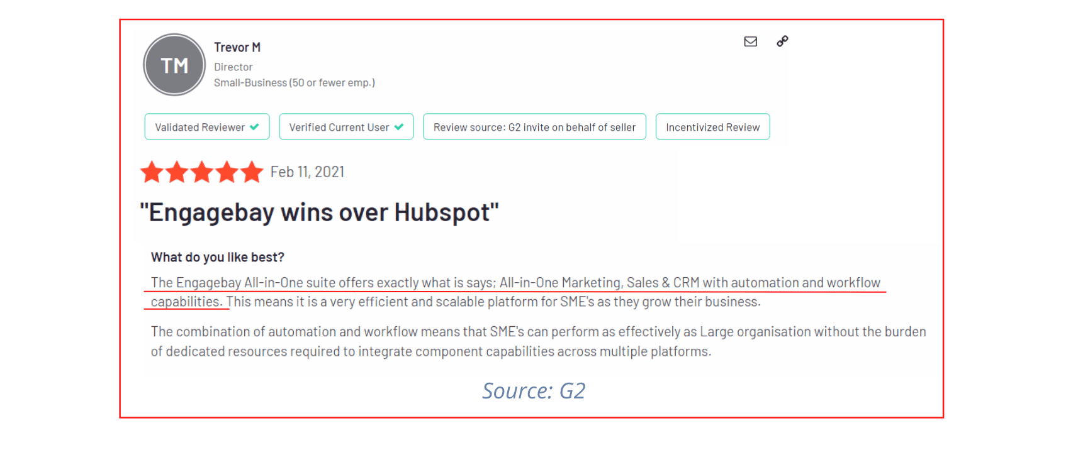The image size is (1078, 455).
Task: Click the Director job title text
Action: point(233,67)
